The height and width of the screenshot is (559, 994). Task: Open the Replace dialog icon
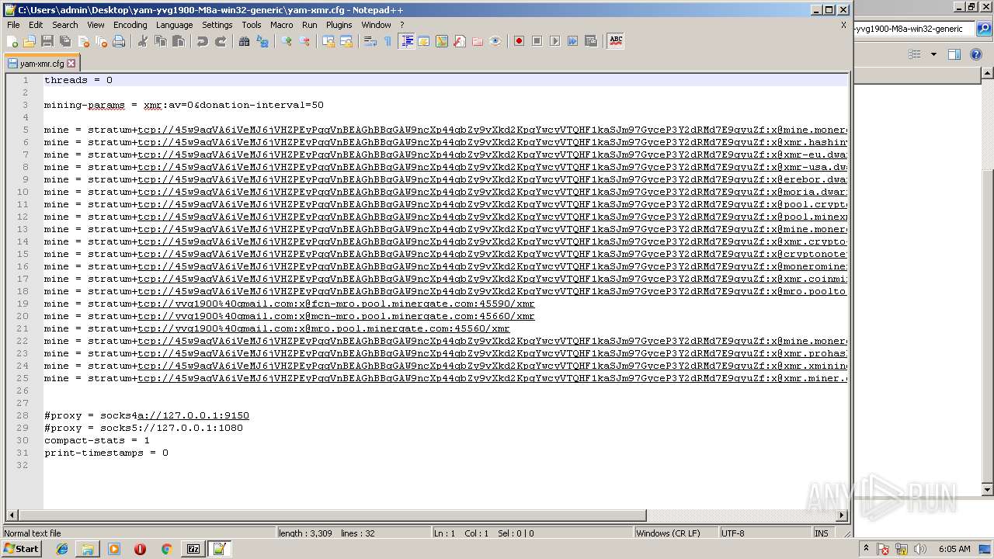[262, 41]
